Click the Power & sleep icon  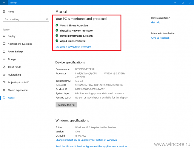point(4,51)
